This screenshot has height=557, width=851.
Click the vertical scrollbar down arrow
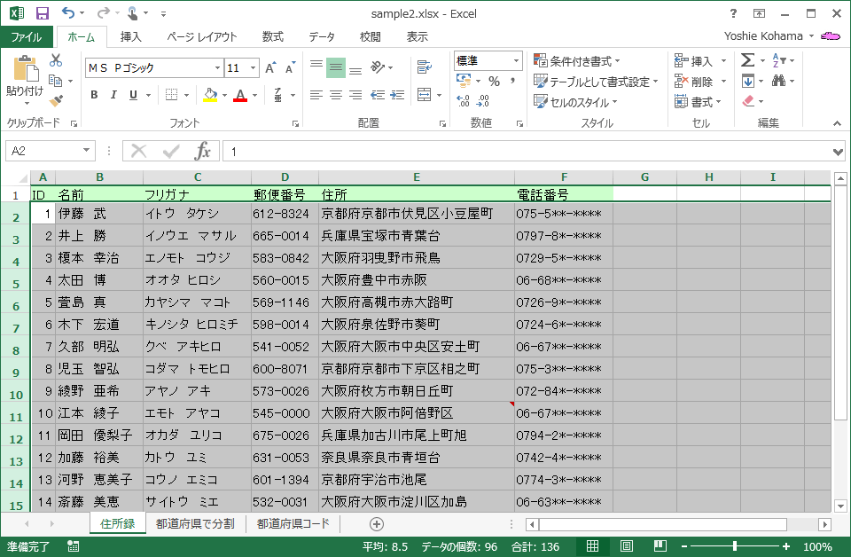pos(840,506)
